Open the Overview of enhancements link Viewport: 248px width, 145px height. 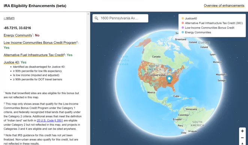(x=224, y=6)
